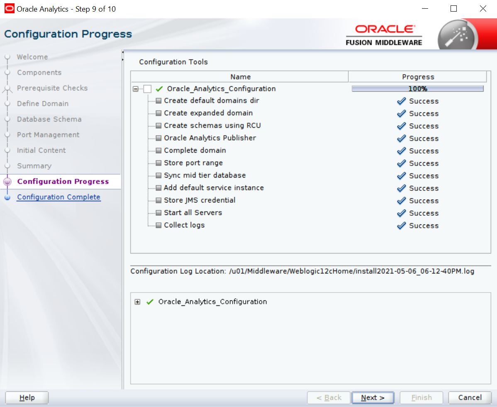The image size is (497, 407).
Task: Click the Help button
Action: (27, 397)
